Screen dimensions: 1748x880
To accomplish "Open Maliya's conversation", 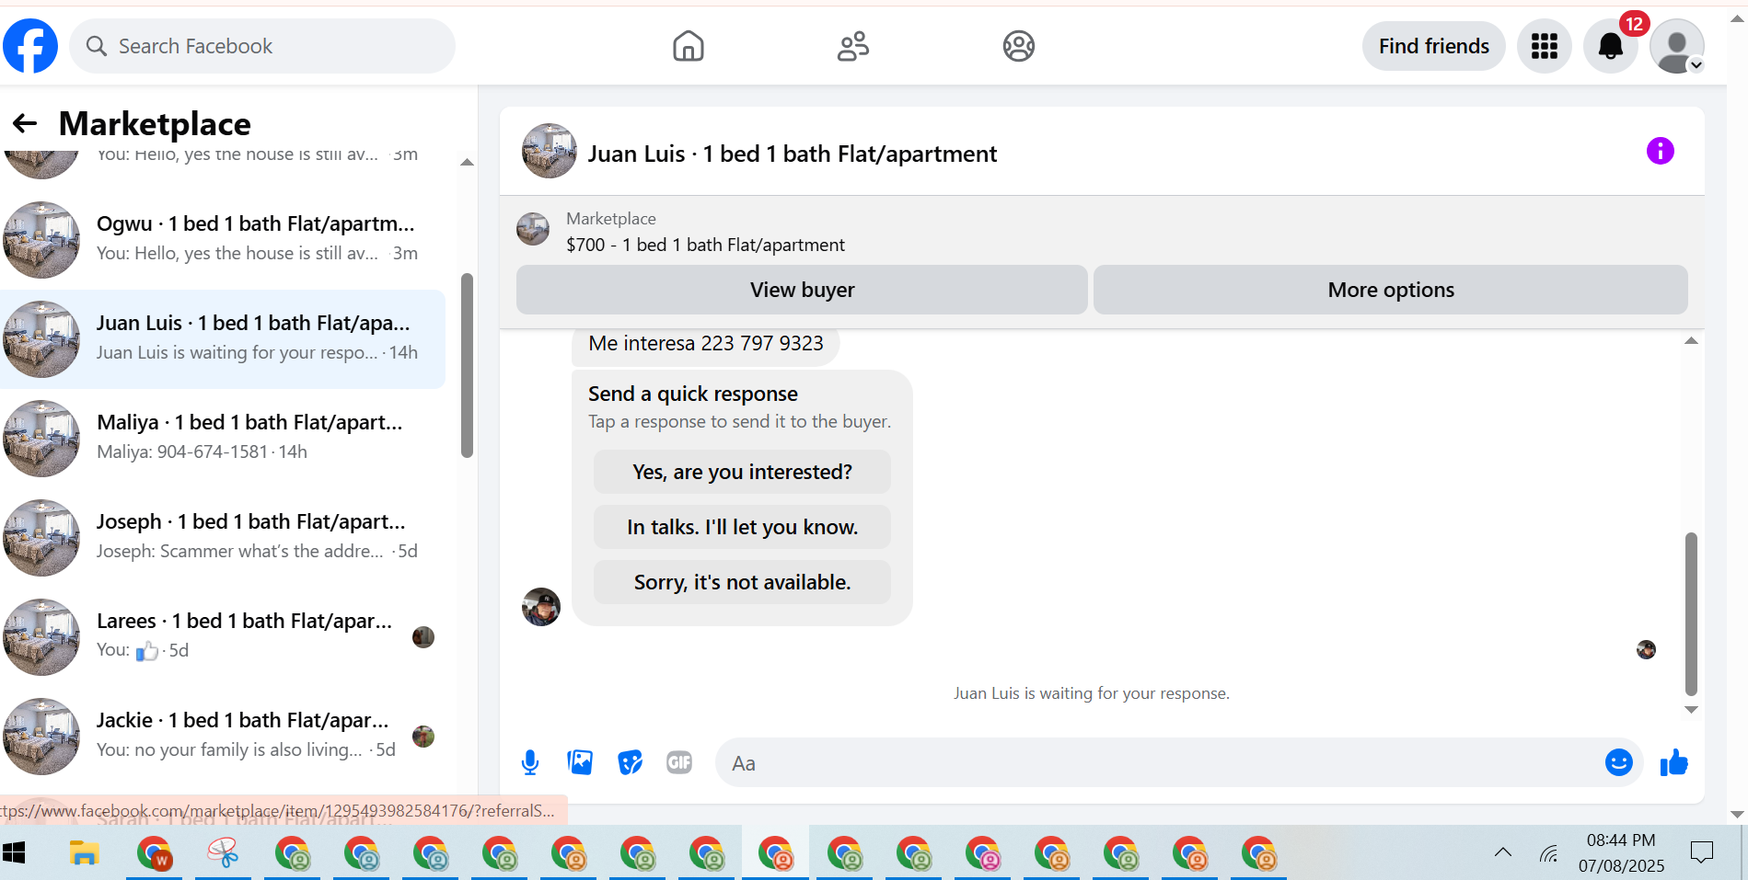I will point(223,438).
